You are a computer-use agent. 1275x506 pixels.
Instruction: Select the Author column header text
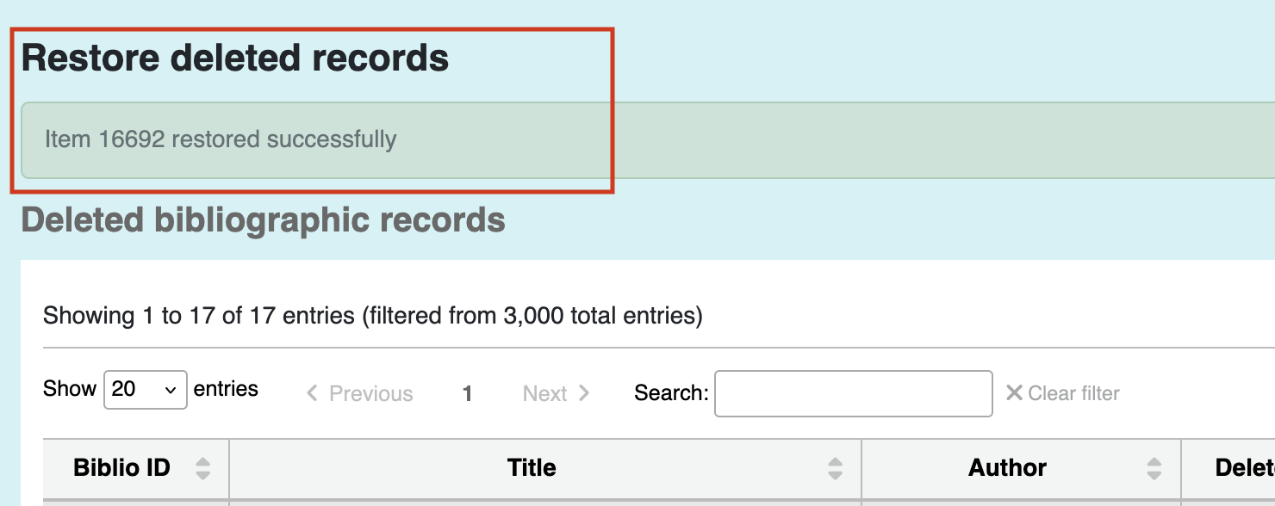point(1007,468)
